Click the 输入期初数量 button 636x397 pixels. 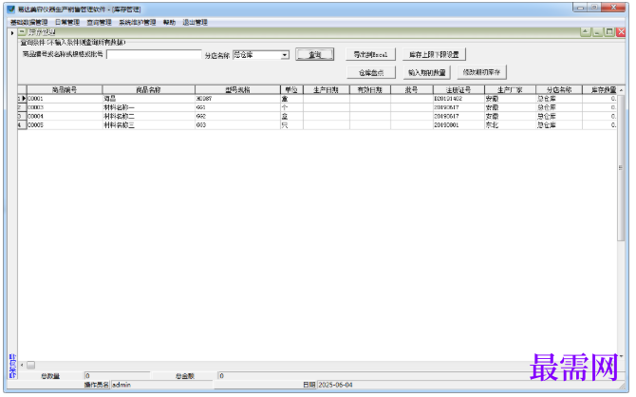(427, 73)
